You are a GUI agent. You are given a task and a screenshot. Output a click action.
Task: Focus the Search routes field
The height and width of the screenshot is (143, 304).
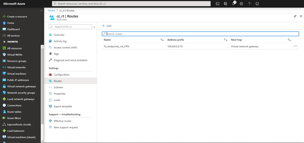coord(200,34)
